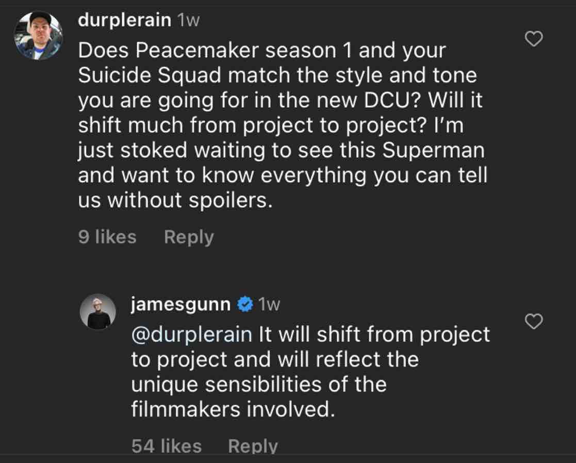
Task: Click the "us without spoilers." line
Action: (x=175, y=200)
